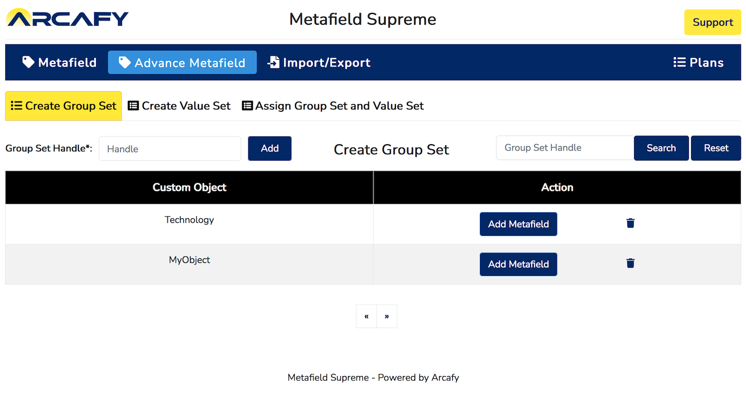Click the tag icon beside Metafield
Viewport: 746px width, 419px height.
click(x=28, y=61)
